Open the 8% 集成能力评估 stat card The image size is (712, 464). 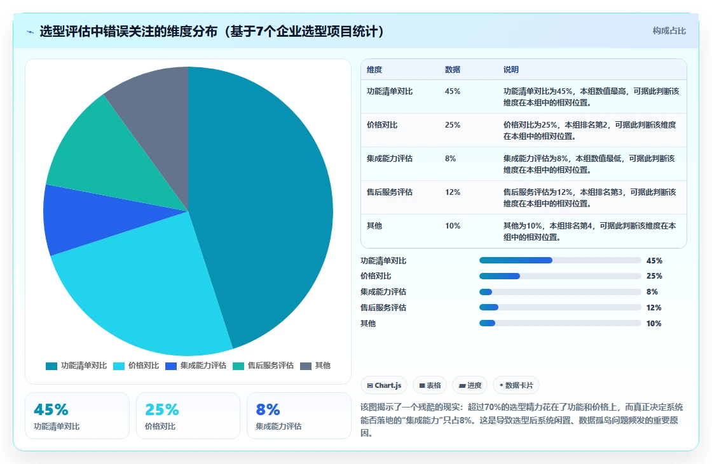[299, 416]
